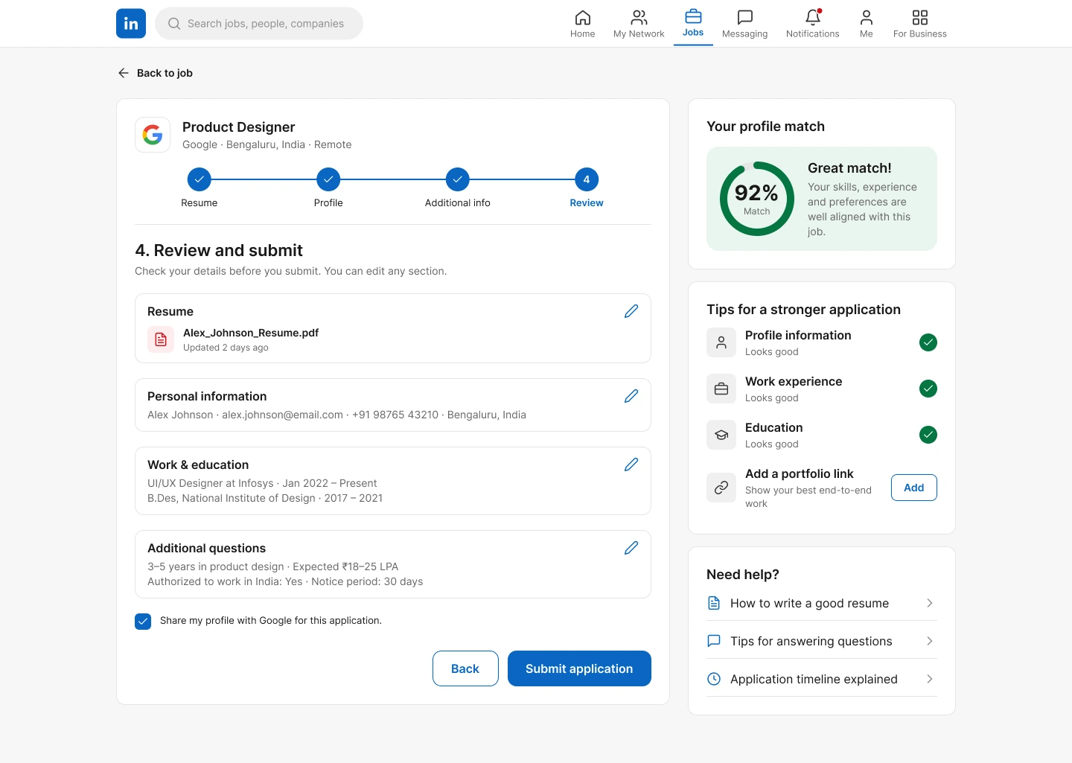This screenshot has width=1072, height=763.
Task: Click the Profile information person icon
Action: point(721,342)
